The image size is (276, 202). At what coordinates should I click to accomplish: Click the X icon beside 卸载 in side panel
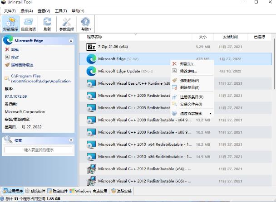[x=7, y=49]
